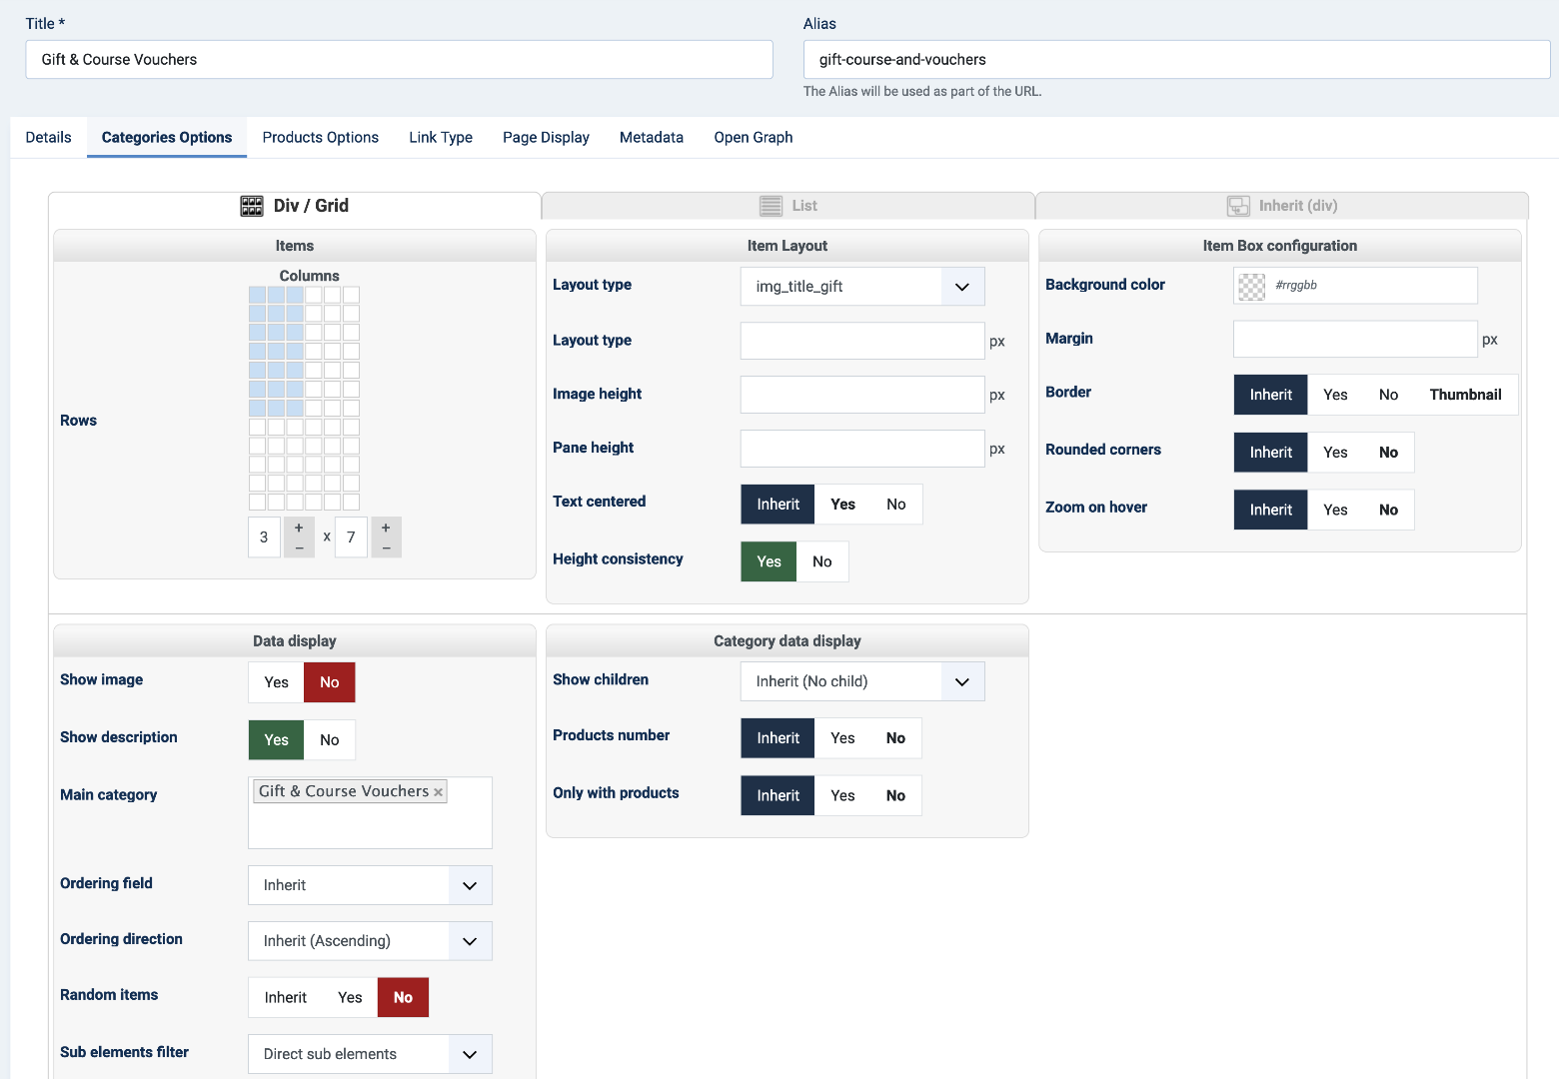1559x1079 pixels.
Task: Open the Layout type img_title_gift dropdown
Action: click(861, 287)
